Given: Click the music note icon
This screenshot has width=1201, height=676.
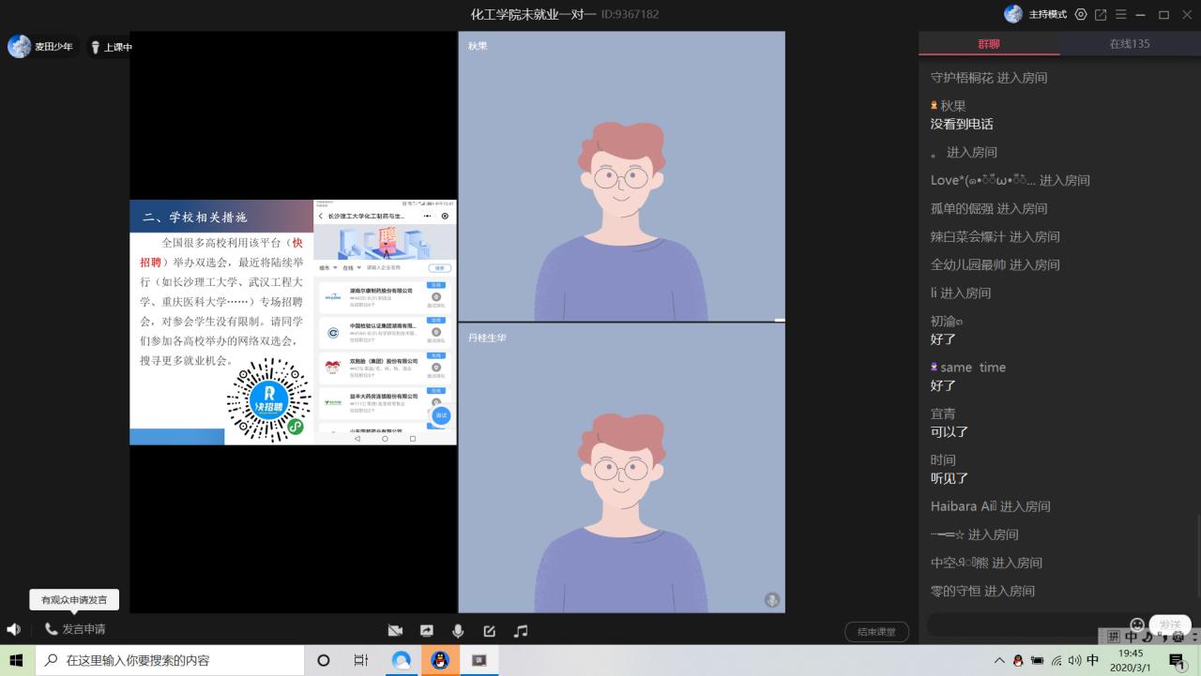Looking at the screenshot, I should 521,631.
